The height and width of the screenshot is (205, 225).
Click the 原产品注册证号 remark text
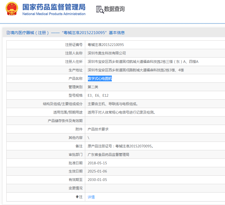121,146
